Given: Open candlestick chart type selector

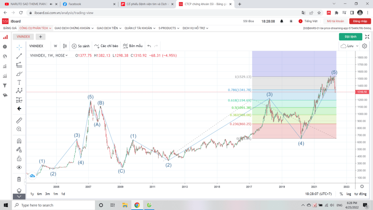Looking at the screenshot, I should click(65, 46).
